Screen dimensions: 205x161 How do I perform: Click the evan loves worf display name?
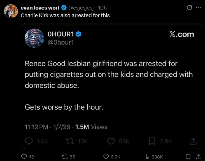(40, 8)
